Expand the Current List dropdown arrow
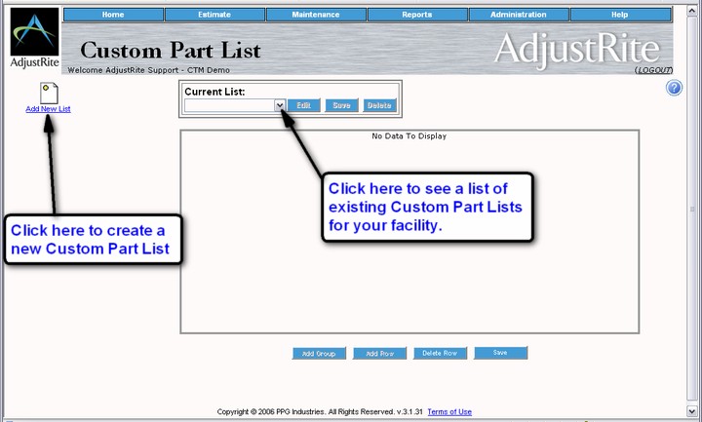The height and width of the screenshot is (422, 702). click(280, 105)
